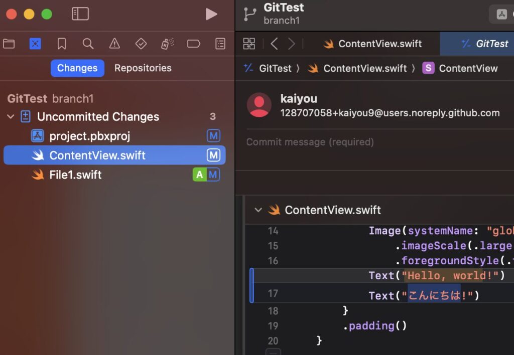Screen dimensions: 514x355
Task: Go back in editor history
Action: (275, 44)
